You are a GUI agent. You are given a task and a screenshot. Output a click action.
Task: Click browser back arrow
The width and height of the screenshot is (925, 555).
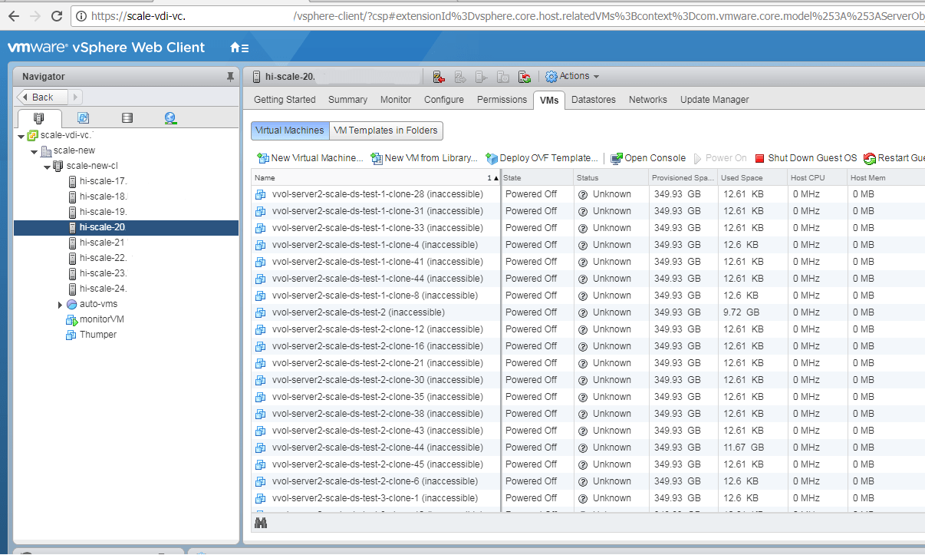[13, 15]
